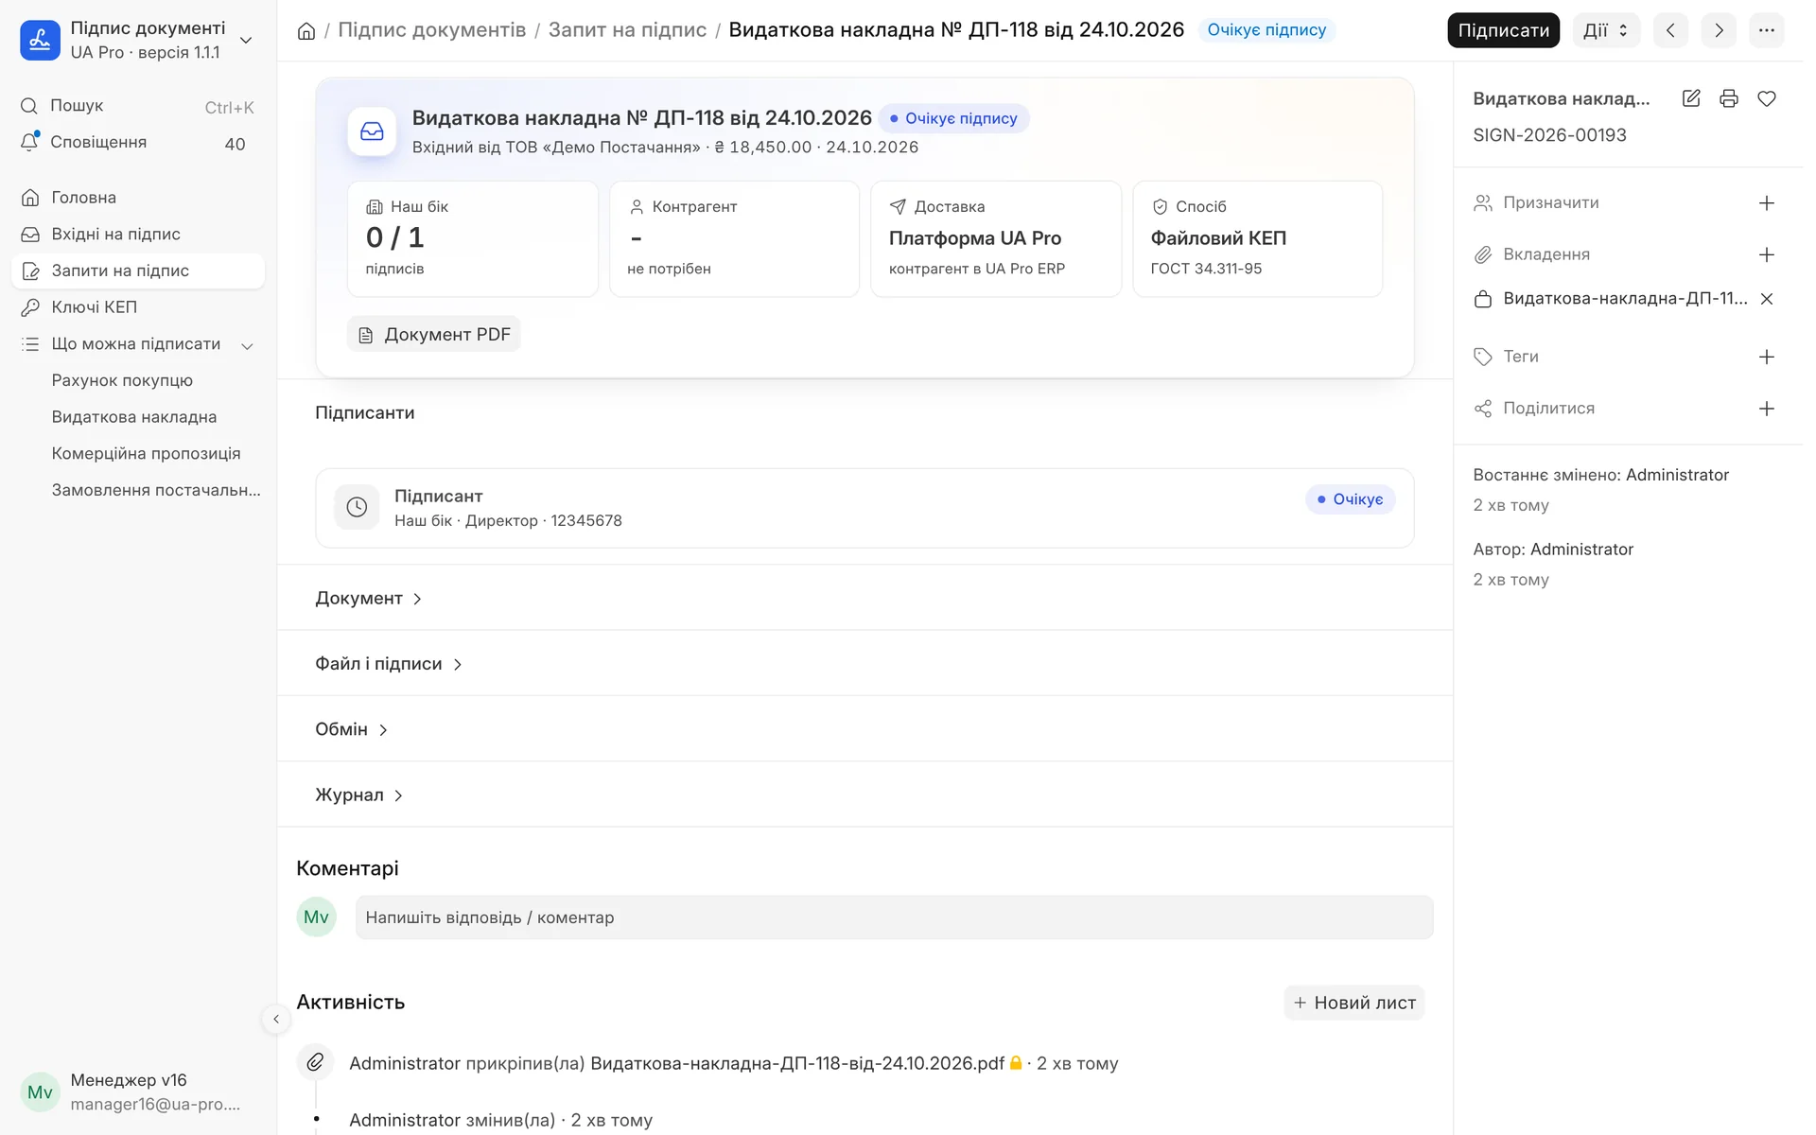
Task: Expand the Обмін section
Action: coord(352,729)
